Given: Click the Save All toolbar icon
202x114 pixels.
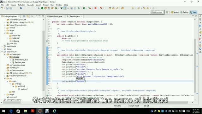Looking at the screenshot, I should pos(11,8).
